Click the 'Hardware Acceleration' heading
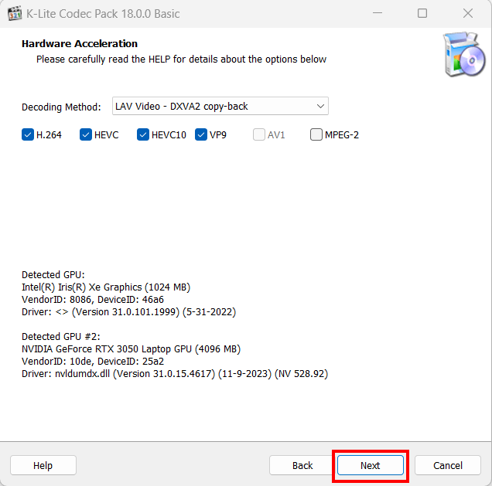Viewport: 492px width, 486px height. coord(80,43)
